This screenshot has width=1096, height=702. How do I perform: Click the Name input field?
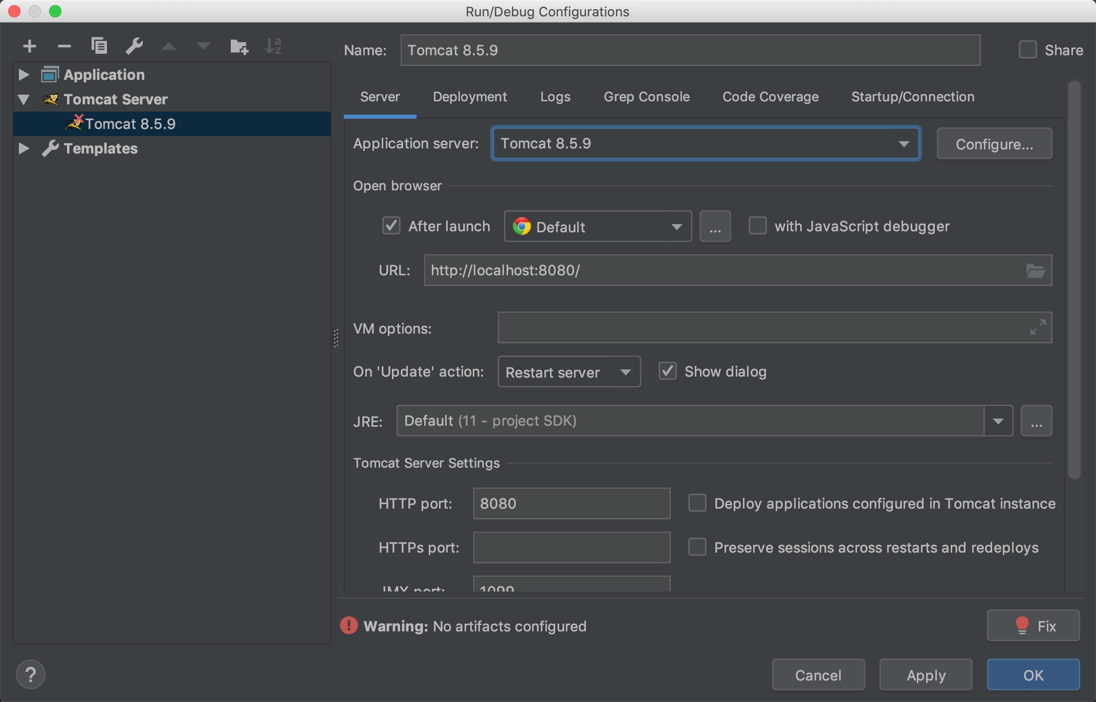pyautogui.click(x=690, y=50)
